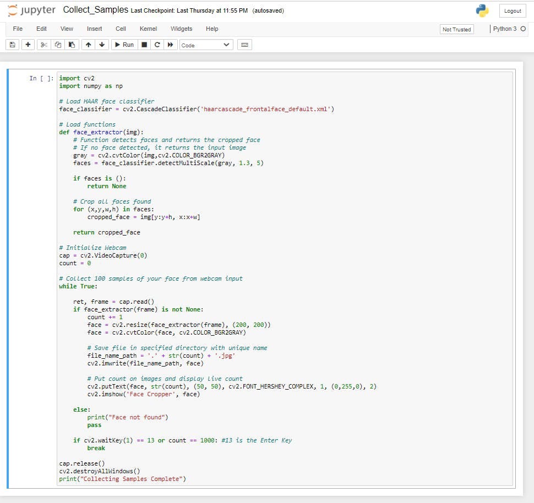
Task: Click the 'count += 1' line
Action: pyautogui.click(x=105, y=317)
